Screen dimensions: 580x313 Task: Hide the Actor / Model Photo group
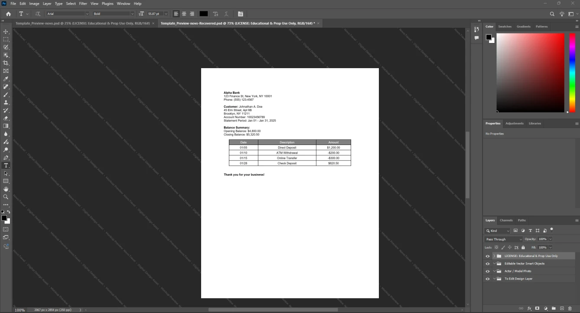[488, 271]
